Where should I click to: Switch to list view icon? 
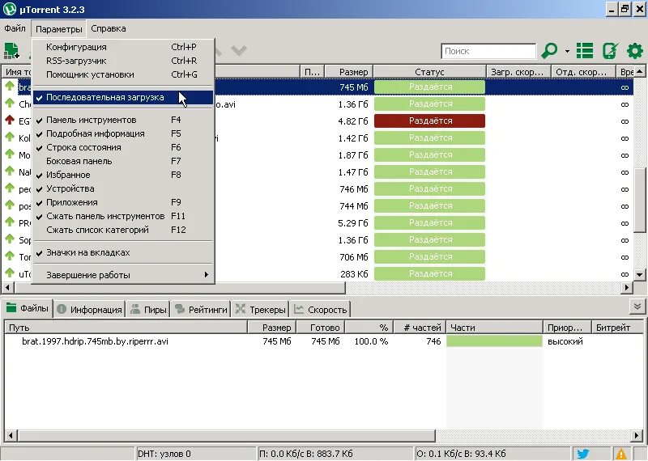(x=585, y=51)
